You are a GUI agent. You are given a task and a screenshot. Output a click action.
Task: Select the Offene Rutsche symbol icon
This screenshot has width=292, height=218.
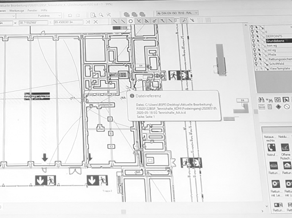coord(285,147)
